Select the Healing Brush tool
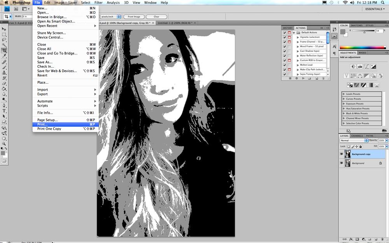 click(x=4, y=62)
